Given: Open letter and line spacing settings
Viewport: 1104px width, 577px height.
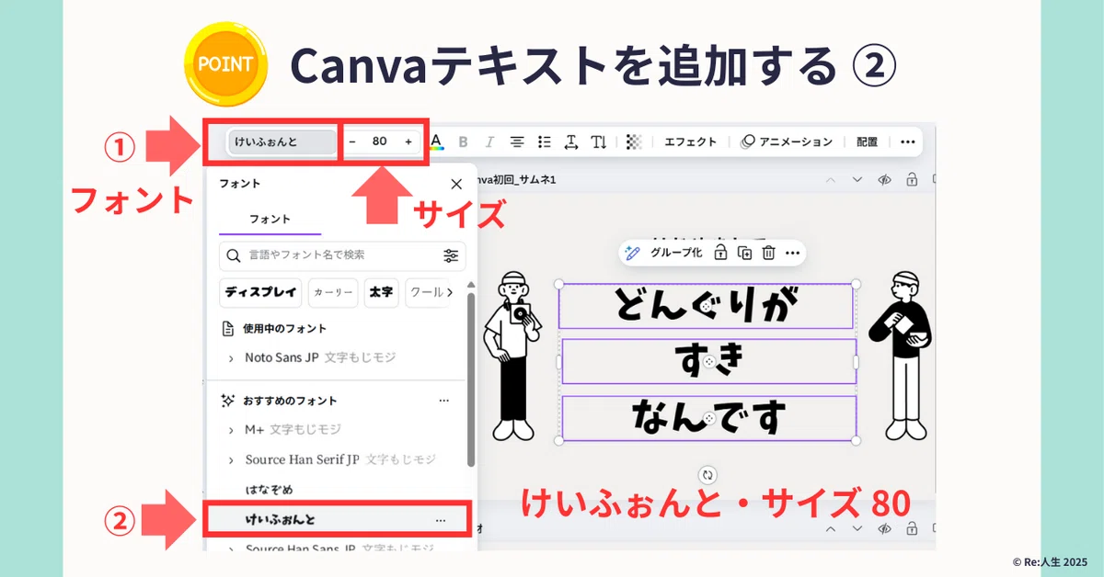Looking at the screenshot, I should click(x=571, y=141).
